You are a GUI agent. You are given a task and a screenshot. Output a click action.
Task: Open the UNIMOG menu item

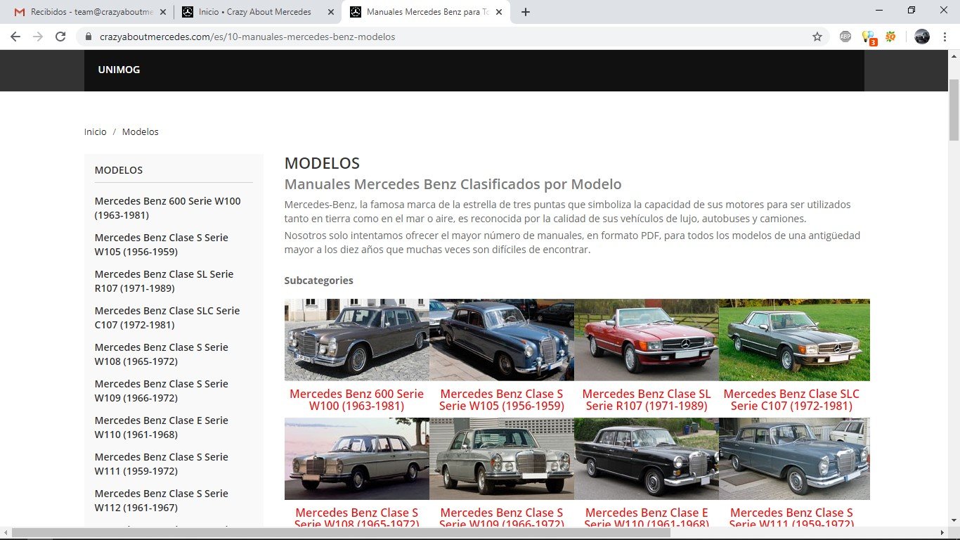tap(119, 70)
